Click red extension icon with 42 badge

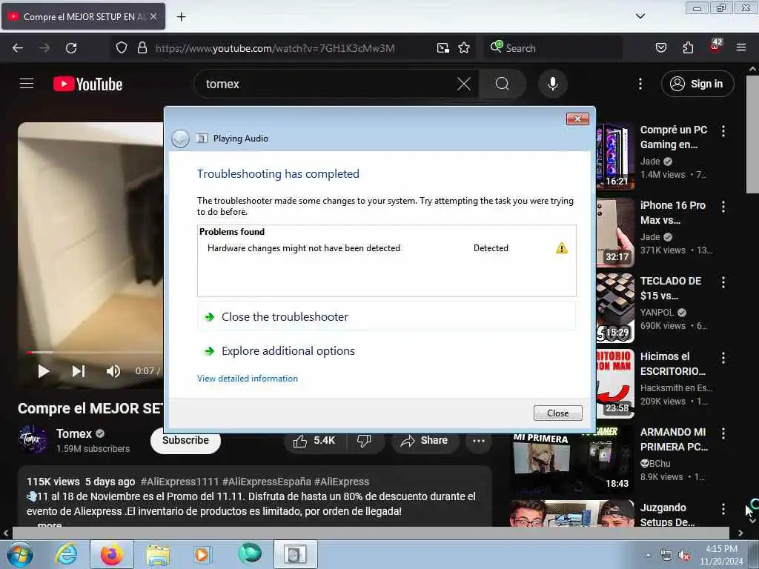click(x=715, y=47)
